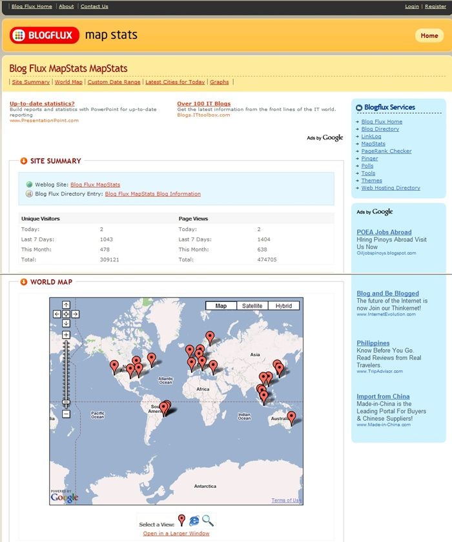Open POEA Jobs Abroad ad

[384, 232]
